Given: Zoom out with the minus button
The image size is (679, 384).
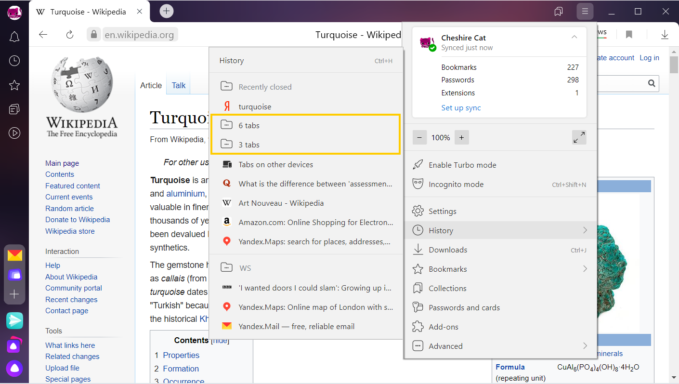Looking at the screenshot, I should tap(420, 138).
